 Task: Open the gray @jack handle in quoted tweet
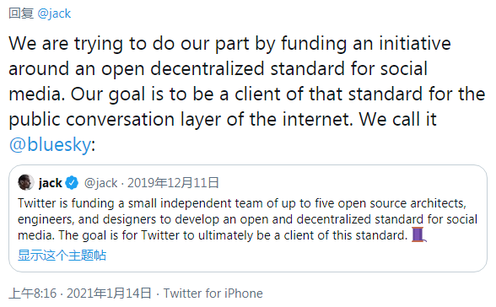pyautogui.click(x=101, y=183)
